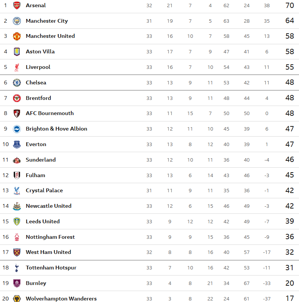
Task: Select the Leeds United team name
Action: pos(42,221)
